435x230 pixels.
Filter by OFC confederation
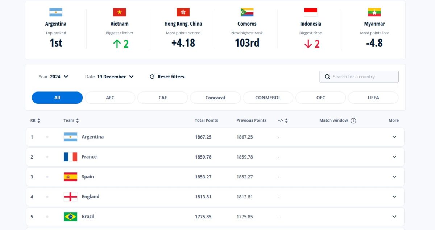(x=321, y=98)
